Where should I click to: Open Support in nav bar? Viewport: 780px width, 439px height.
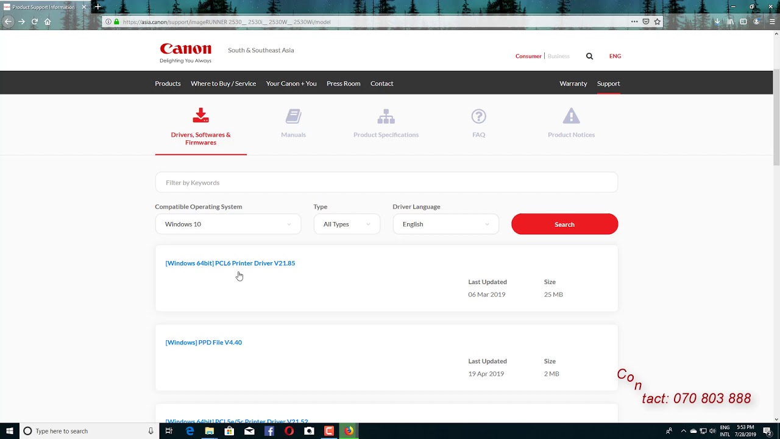coord(608,84)
